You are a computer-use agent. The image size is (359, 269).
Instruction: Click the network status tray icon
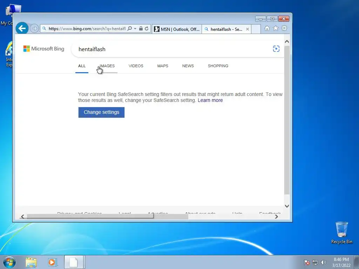[315, 262]
